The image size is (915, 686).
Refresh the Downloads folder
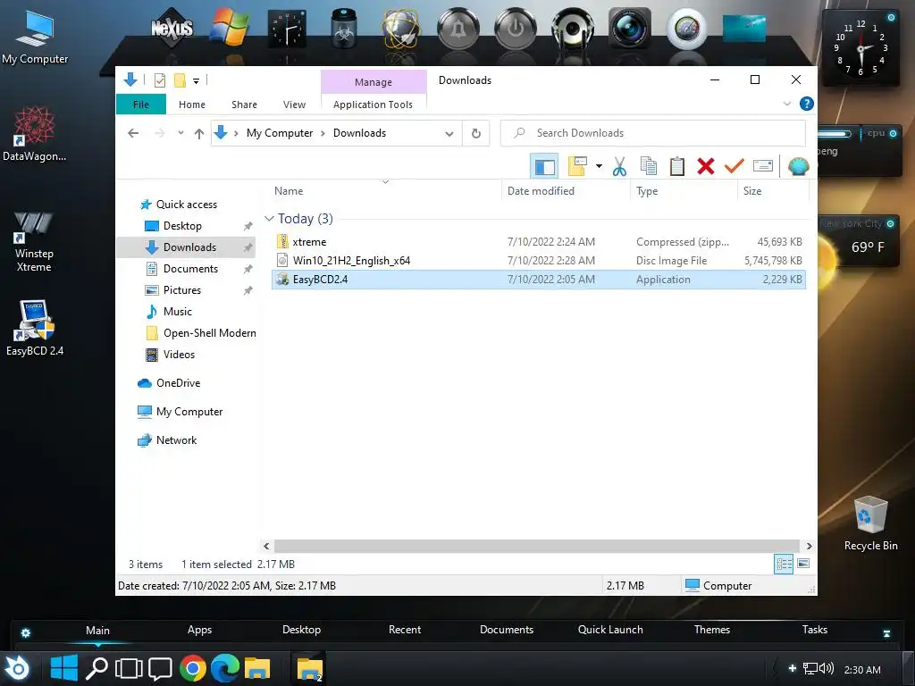point(476,134)
